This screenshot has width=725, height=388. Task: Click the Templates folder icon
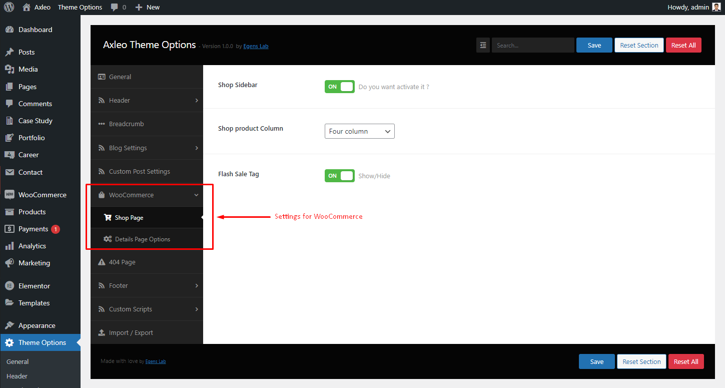10,303
